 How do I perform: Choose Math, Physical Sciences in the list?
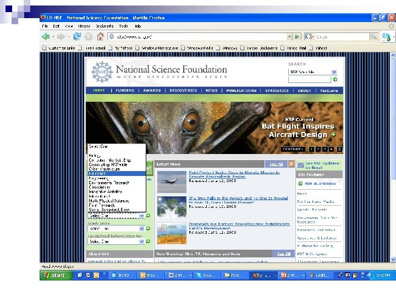pos(117,201)
